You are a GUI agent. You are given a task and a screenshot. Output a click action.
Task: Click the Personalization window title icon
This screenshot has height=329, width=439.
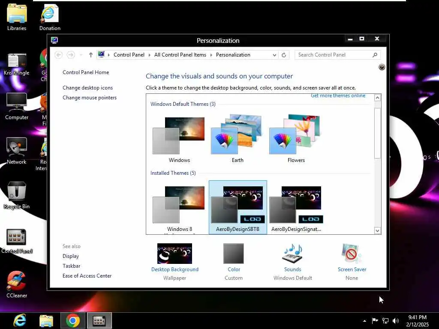(54, 40)
